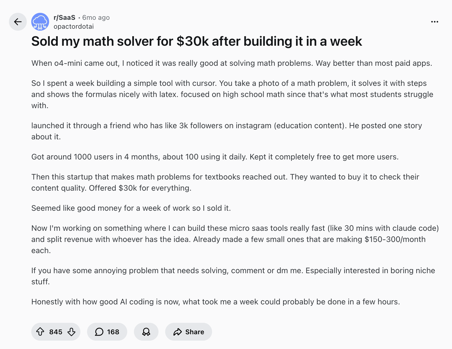Click the vote count "845"

point(56,332)
